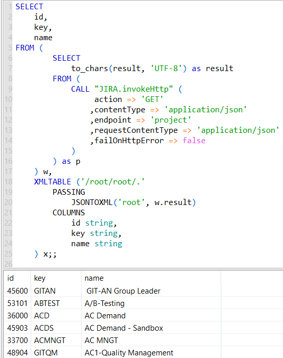Click the name column header

click(151, 278)
